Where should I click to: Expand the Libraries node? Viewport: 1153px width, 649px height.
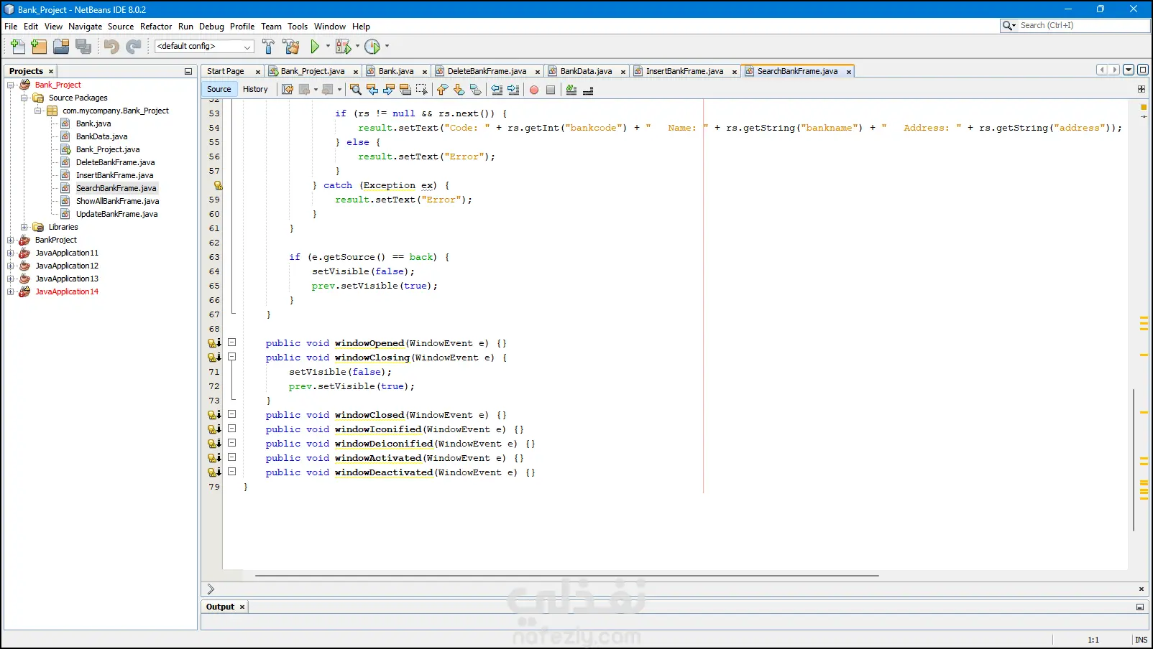click(24, 227)
